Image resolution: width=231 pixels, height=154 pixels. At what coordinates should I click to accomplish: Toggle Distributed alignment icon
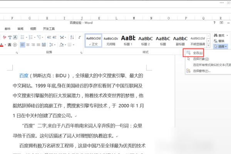[44, 45]
